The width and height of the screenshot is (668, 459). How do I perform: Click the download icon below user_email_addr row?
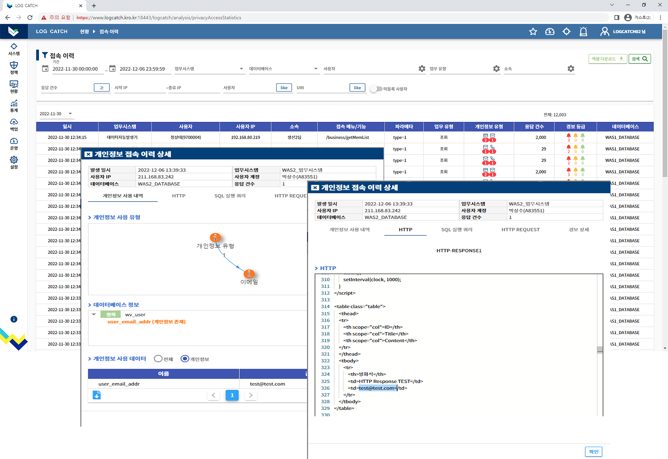[x=97, y=395]
